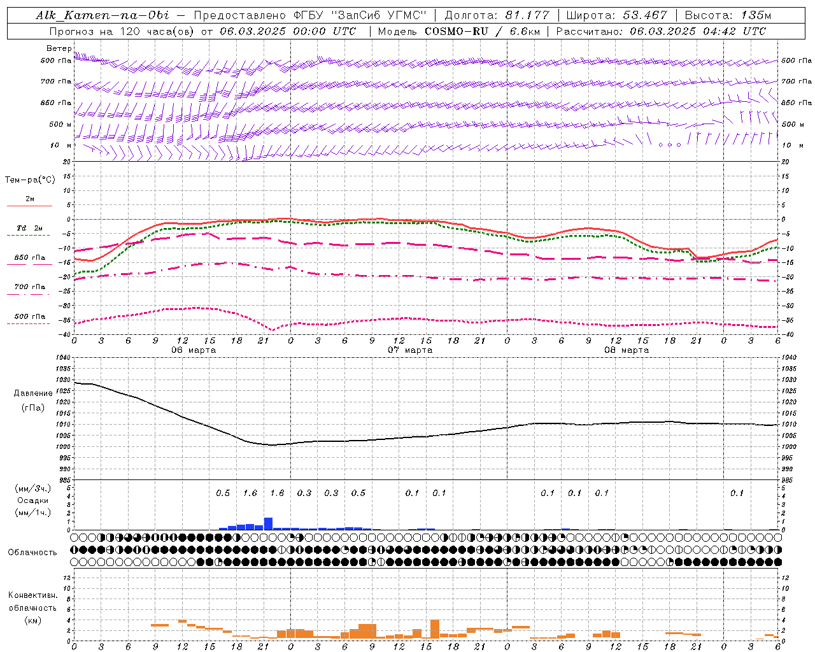815x652 pixels.
Task: Click the 'Ветер' wind panel label
Action: pos(59,48)
